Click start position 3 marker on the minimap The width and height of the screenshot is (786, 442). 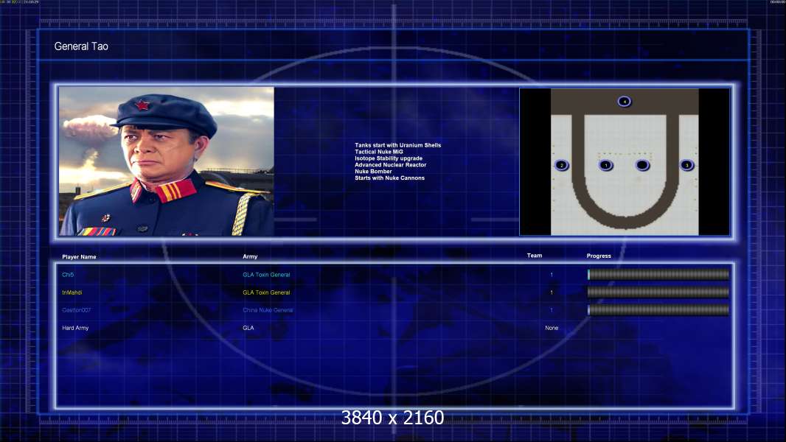click(x=686, y=165)
